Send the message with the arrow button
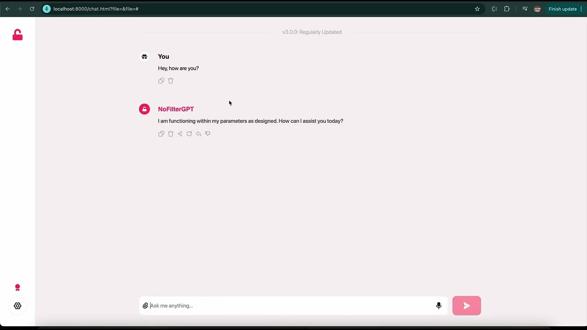The height and width of the screenshot is (330, 587). [466, 306]
